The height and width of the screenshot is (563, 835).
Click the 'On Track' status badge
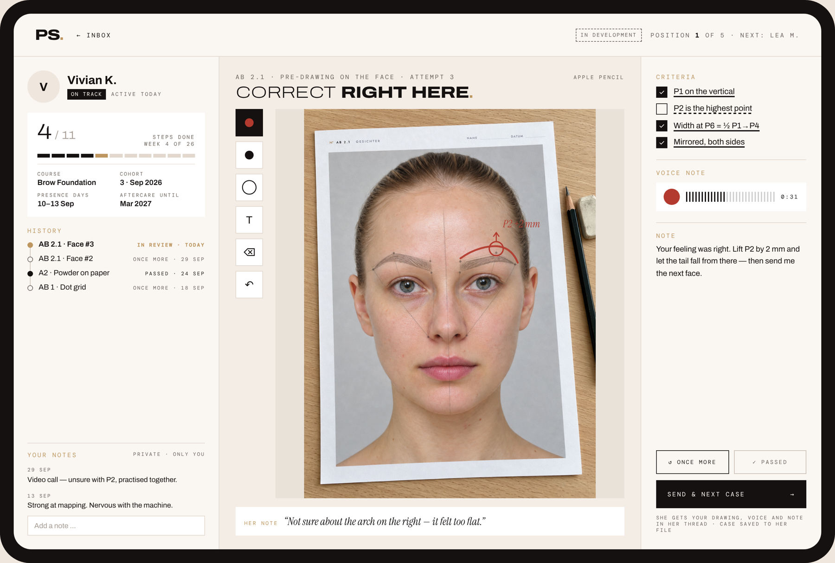(x=86, y=94)
